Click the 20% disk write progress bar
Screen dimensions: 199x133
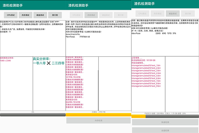165,116
